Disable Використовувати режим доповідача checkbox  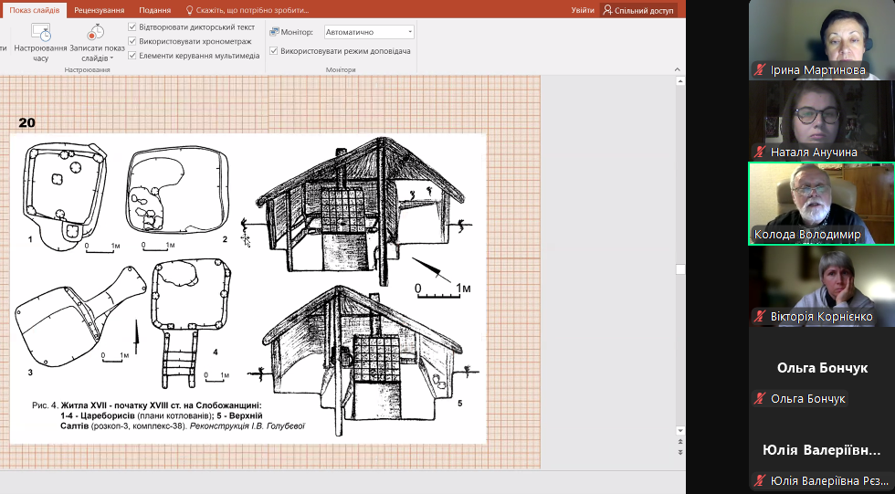[274, 51]
